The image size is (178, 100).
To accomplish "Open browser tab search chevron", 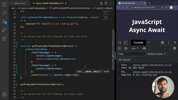I will [x=175, y=3].
